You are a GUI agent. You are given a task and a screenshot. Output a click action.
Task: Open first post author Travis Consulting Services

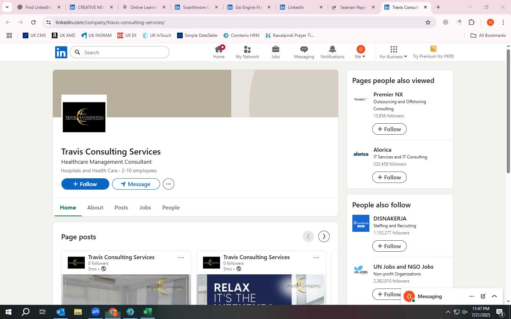tap(121, 257)
